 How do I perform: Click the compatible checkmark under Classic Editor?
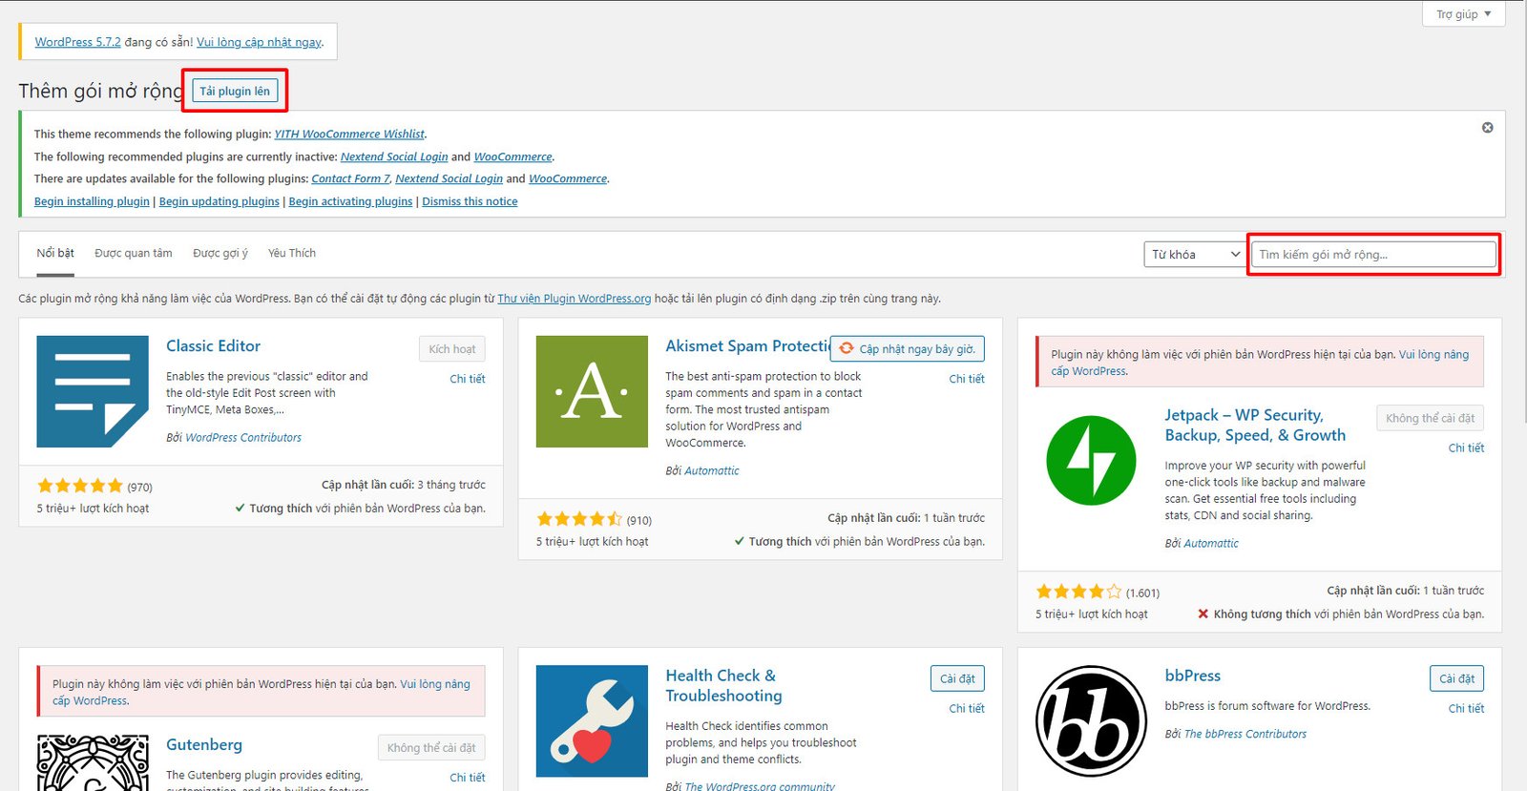(241, 509)
